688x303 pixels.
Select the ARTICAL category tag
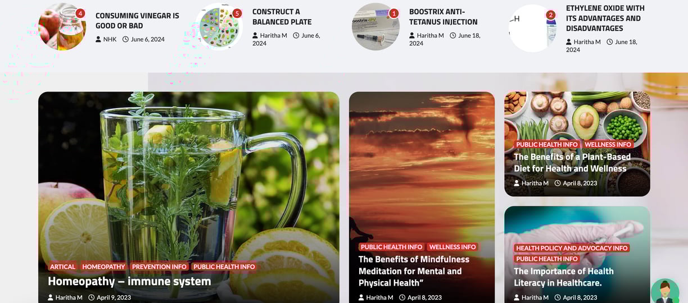coord(62,267)
